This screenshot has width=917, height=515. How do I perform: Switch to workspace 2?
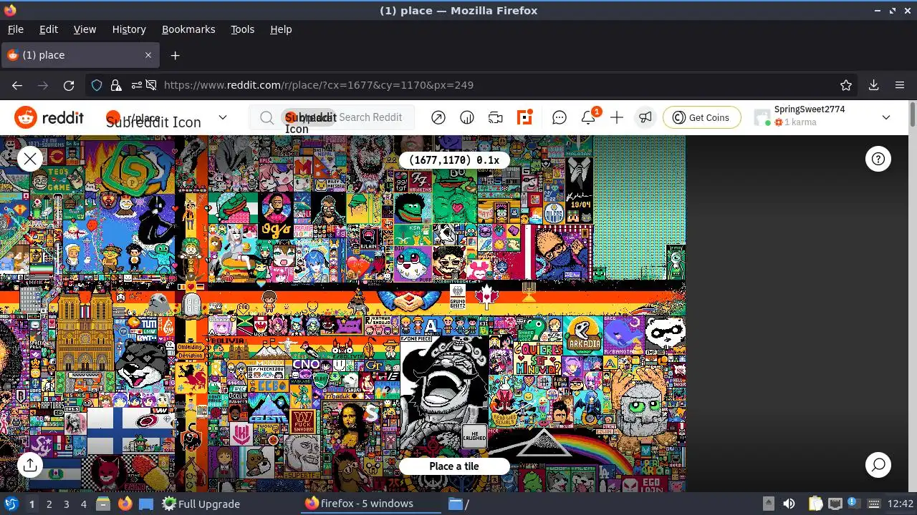click(49, 504)
